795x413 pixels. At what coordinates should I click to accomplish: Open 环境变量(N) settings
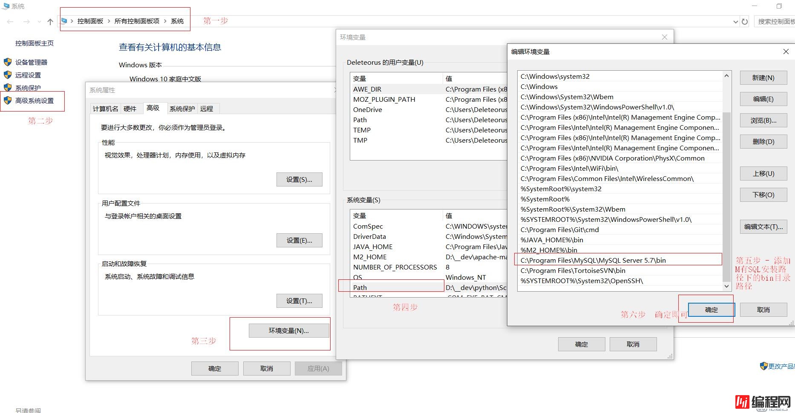pyautogui.click(x=288, y=330)
